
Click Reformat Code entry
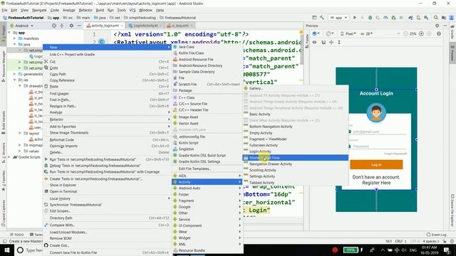pos(107,139)
